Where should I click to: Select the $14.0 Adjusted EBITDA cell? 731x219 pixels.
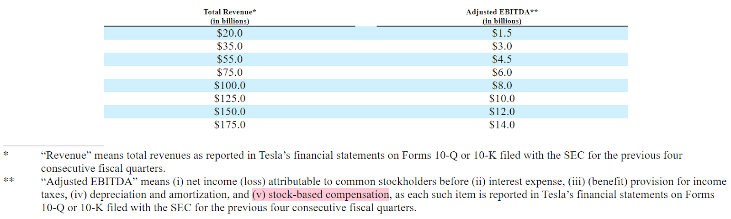[502, 125]
